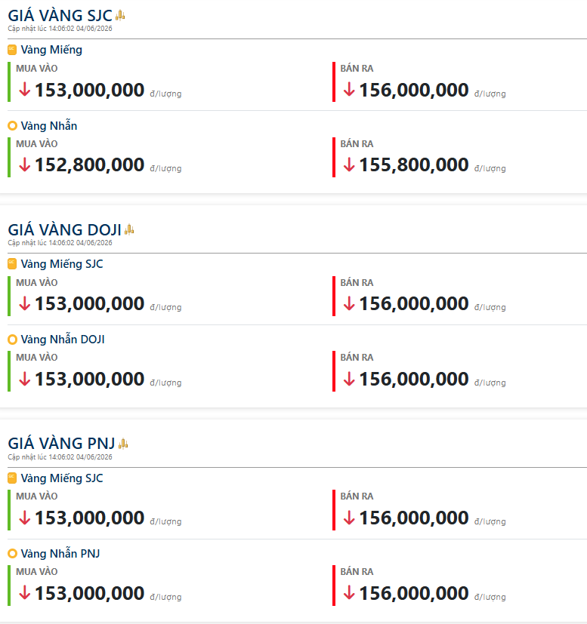Screen dimensions: 587x624
Task: Click the ring icon next to Vàng Nhẫn DOJI
Action: pos(12,340)
